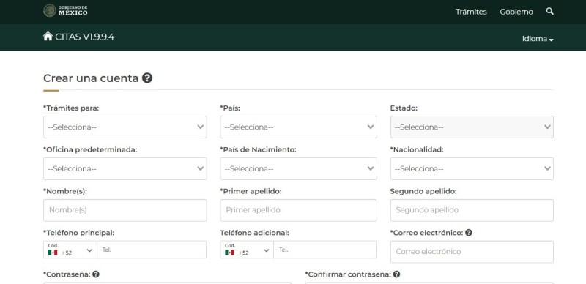Open country code selector for Teléfono principal
586x284 pixels.
70,250
